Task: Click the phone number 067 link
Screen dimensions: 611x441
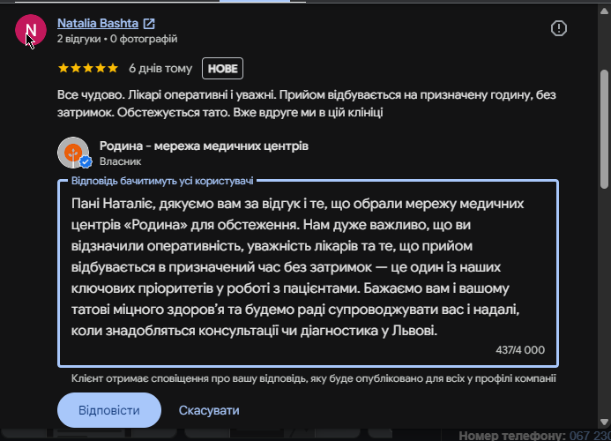Action: [590, 436]
